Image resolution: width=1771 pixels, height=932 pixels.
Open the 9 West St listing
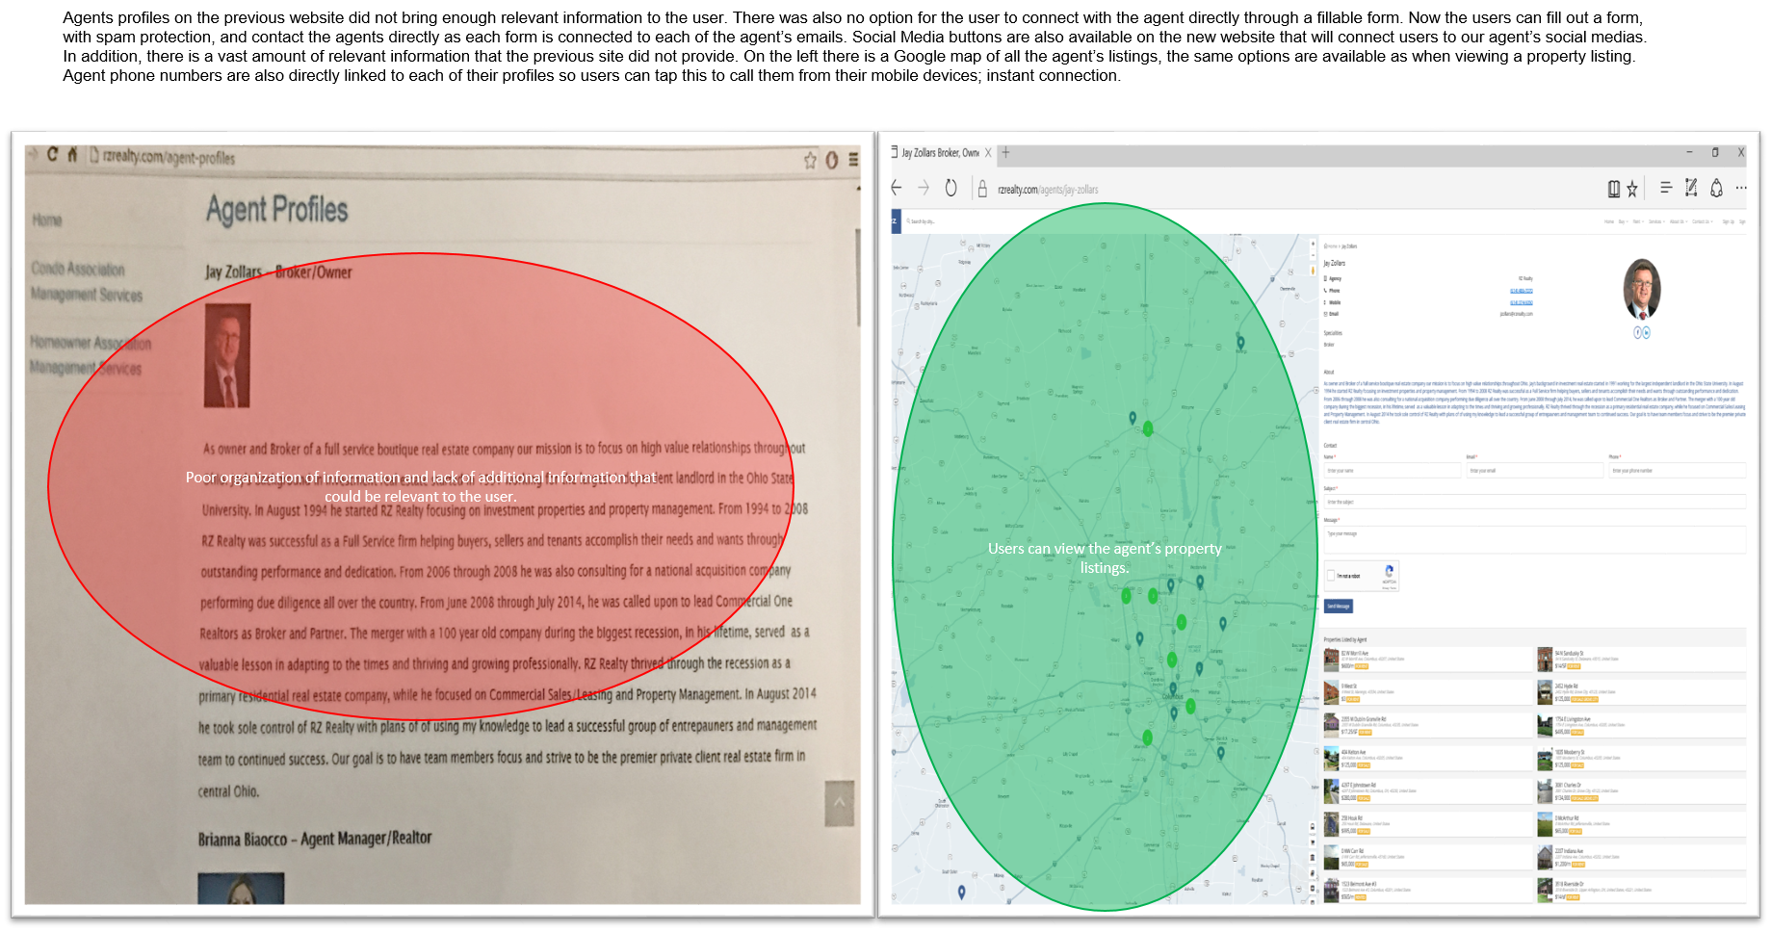click(x=1427, y=692)
